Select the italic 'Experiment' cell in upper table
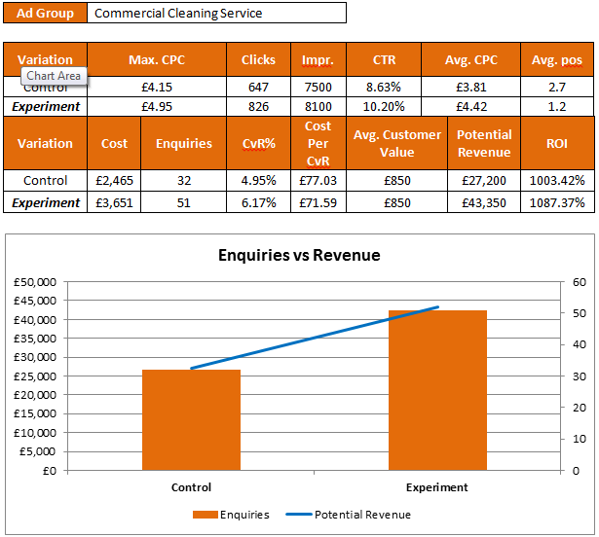Viewport: 599px width, 537px height. pyautogui.click(x=45, y=106)
